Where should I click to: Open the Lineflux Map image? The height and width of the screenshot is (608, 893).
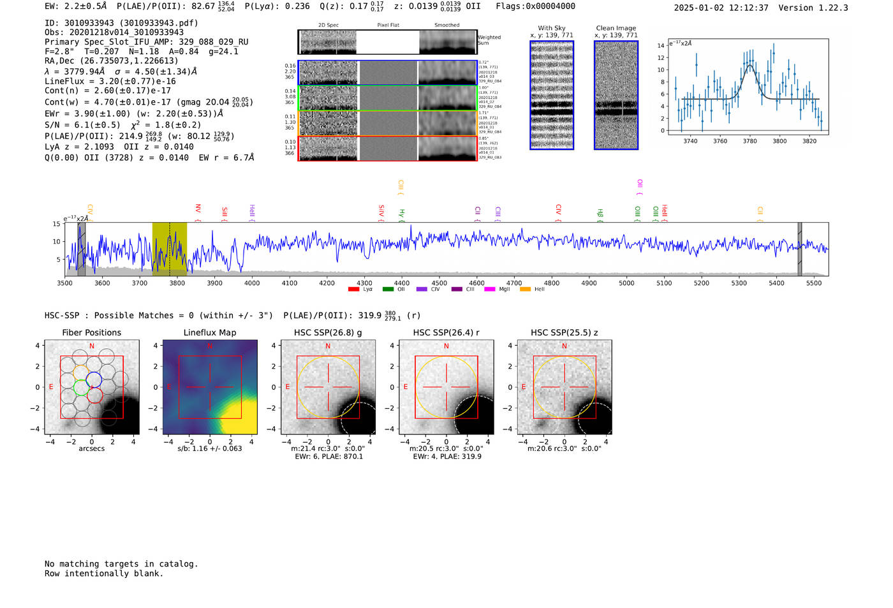[210, 387]
